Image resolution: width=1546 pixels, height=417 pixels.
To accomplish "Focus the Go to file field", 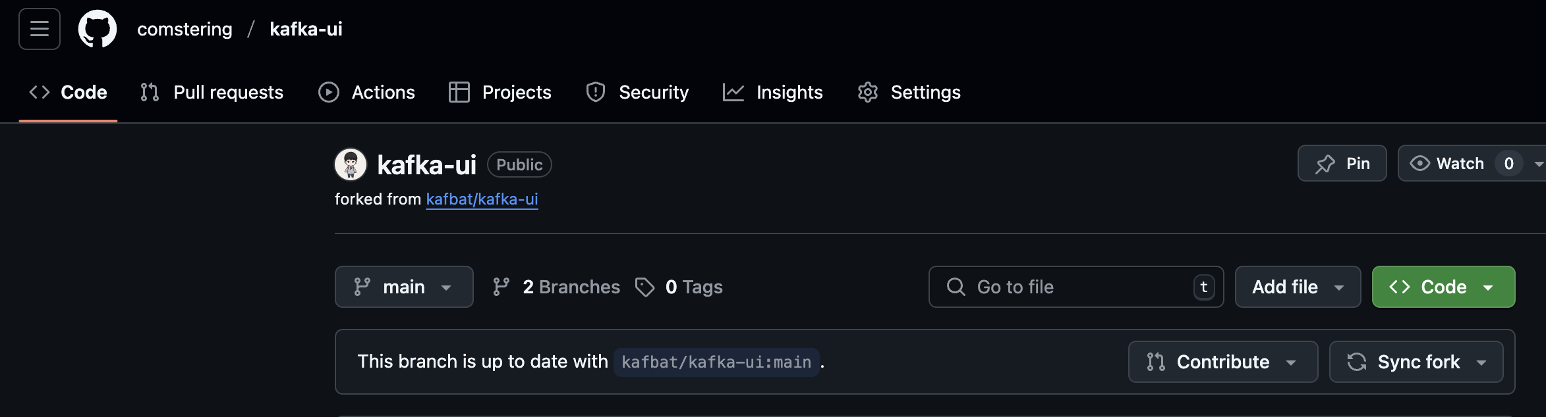I will [1076, 287].
